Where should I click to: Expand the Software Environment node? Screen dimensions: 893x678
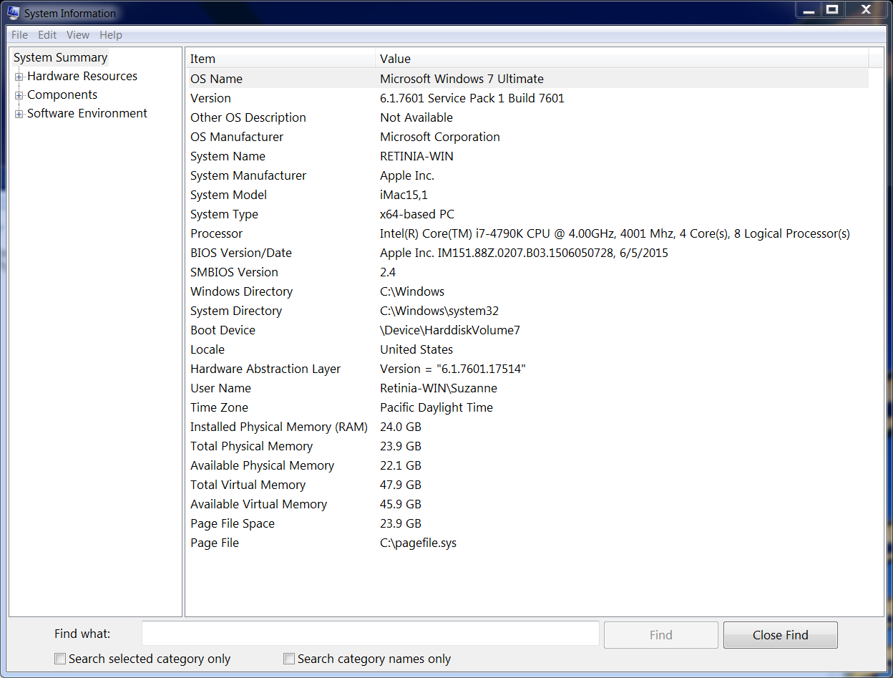coord(19,114)
